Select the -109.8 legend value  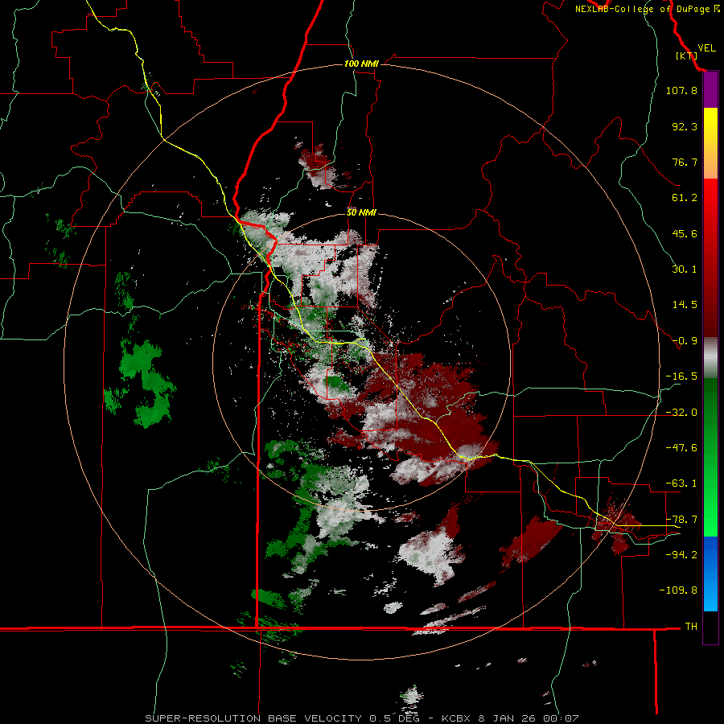pos(678,590)
